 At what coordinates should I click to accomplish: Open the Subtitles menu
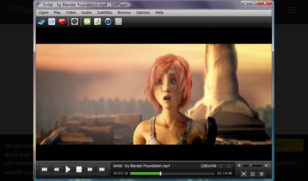105,12
